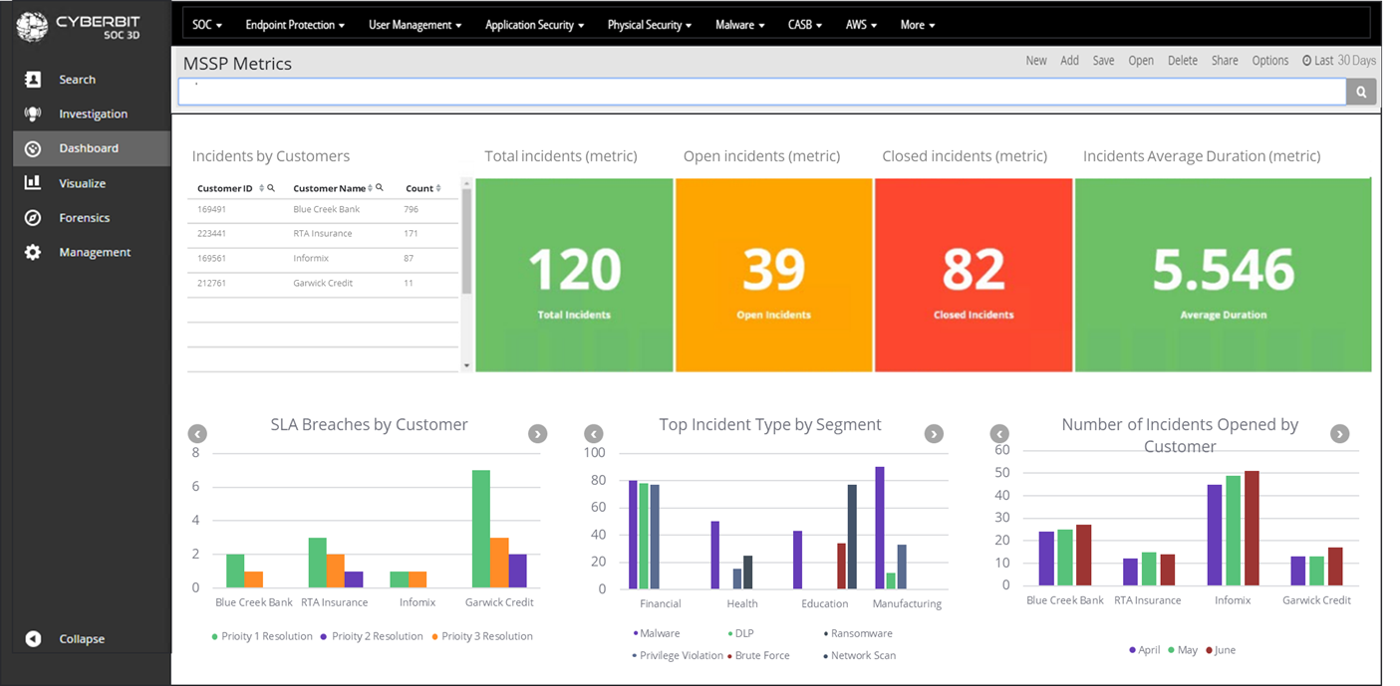Click the magnifier search button

pos(1361,93)
